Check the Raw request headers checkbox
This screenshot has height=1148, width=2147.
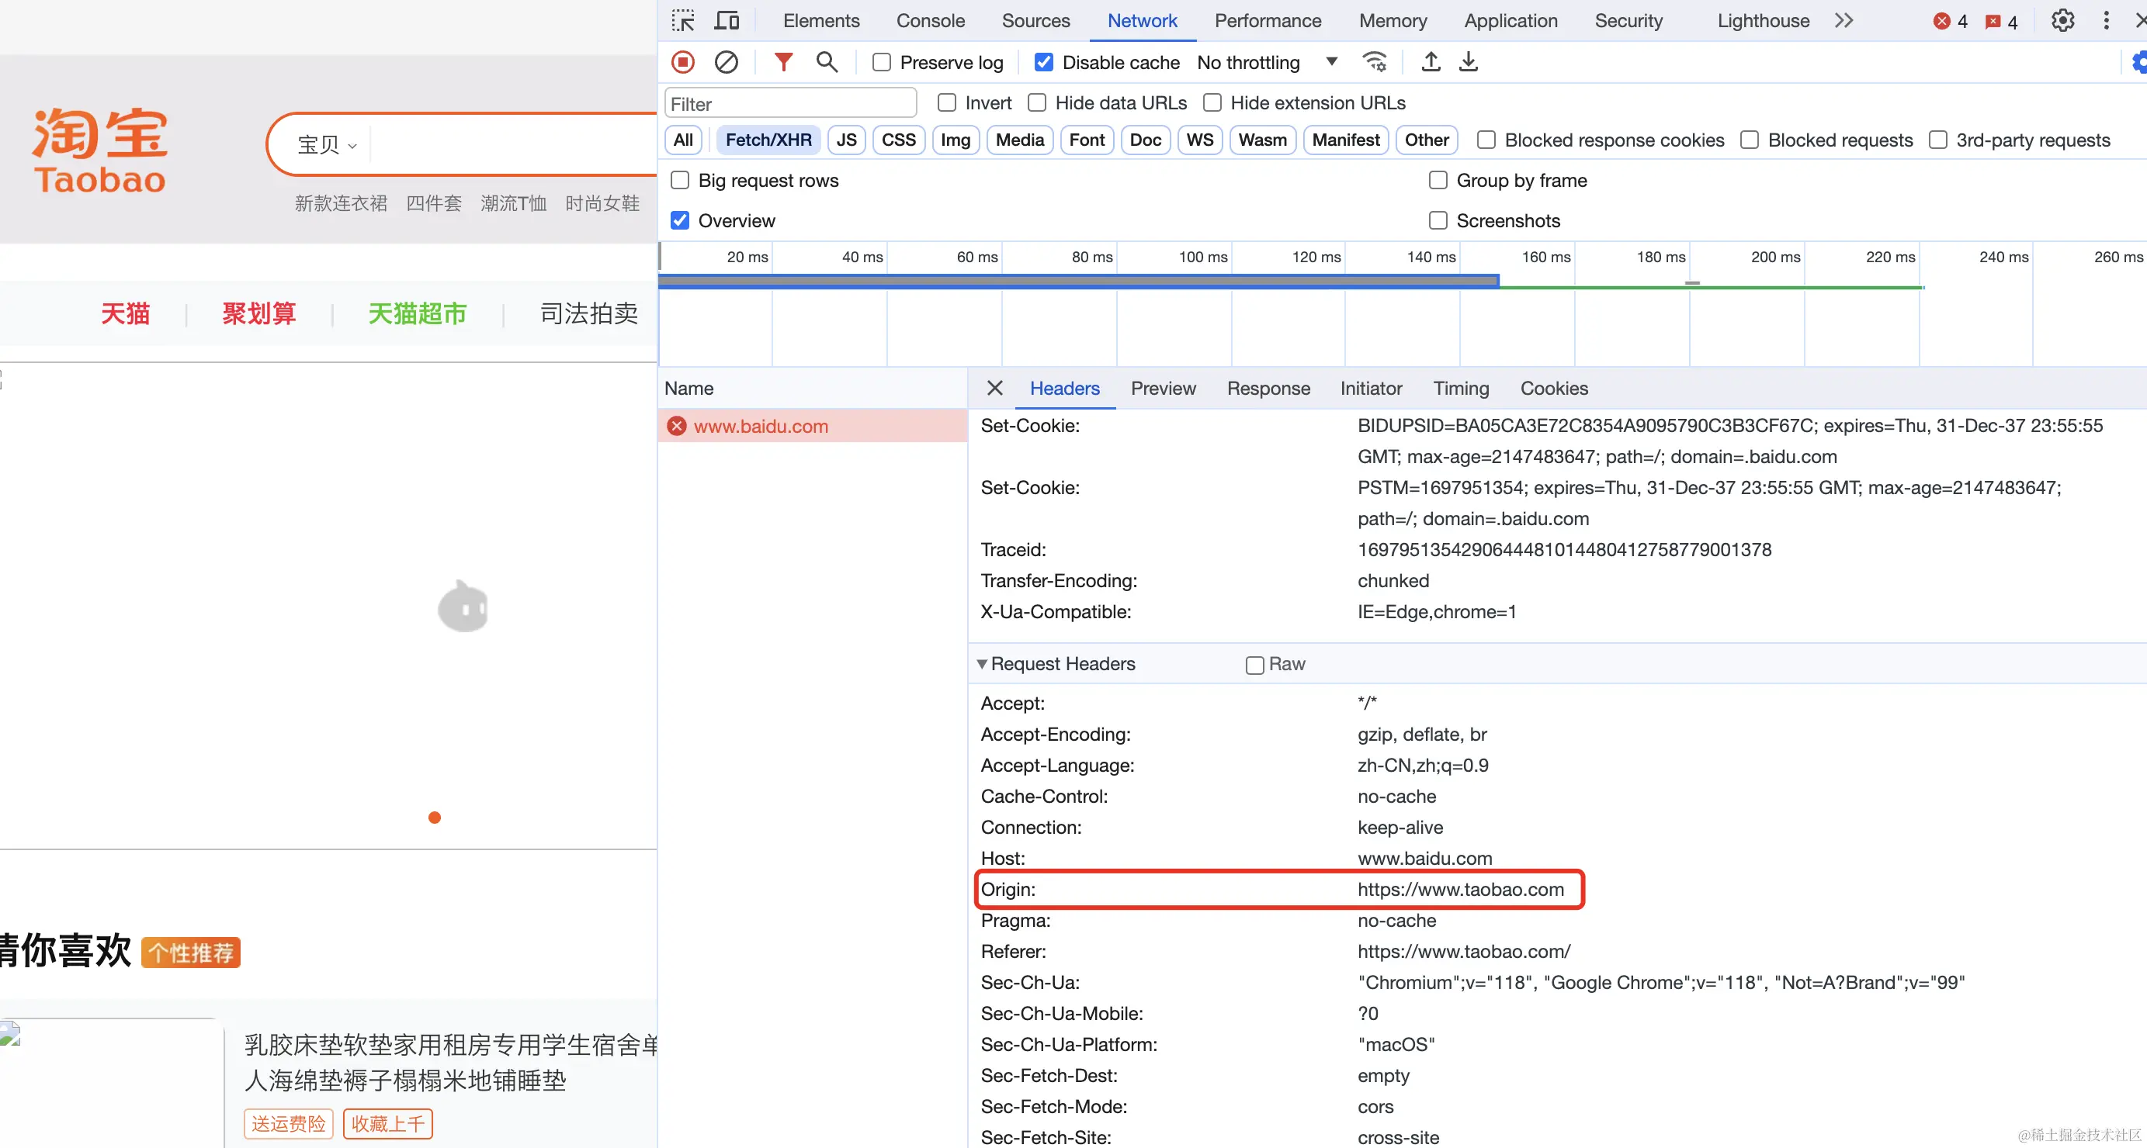tap(1254, 665)
